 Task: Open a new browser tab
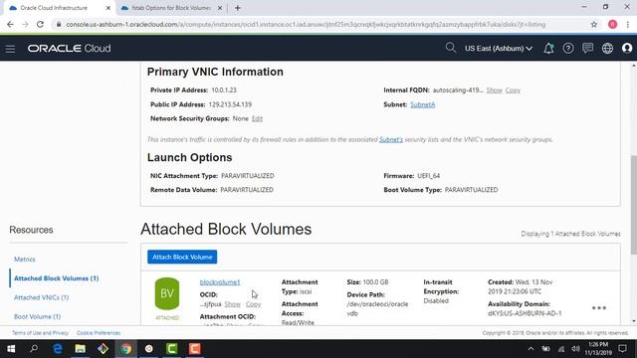(238, 8)
